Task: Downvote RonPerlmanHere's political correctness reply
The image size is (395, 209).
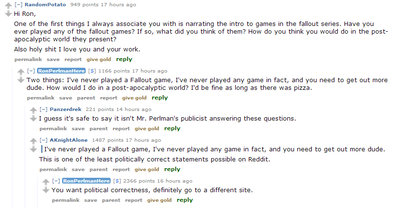Action: coord(45,190)
